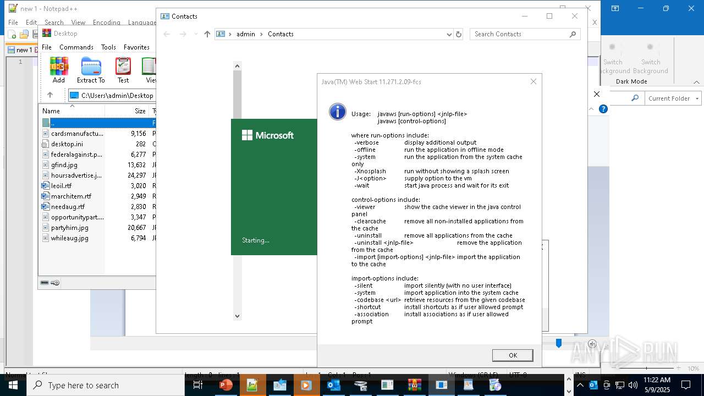Click the drive icon in the WinRAR status bar
The height and width of the screenshot is (396, 704).
[x=45, y=283]
